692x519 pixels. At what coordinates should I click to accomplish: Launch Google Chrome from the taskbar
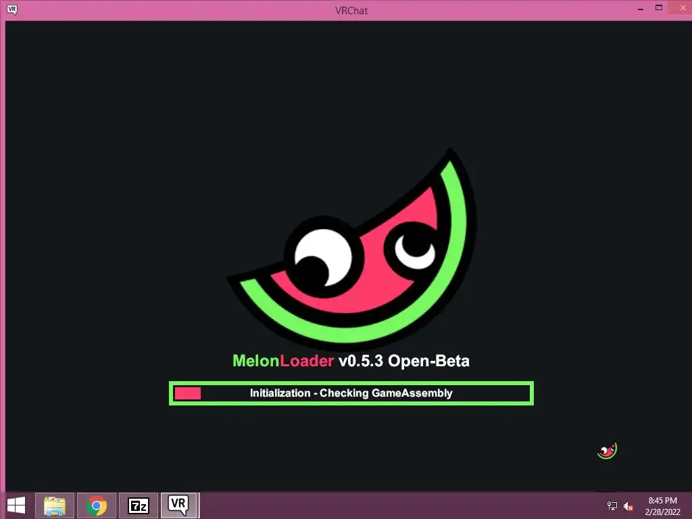pos(97,505)
